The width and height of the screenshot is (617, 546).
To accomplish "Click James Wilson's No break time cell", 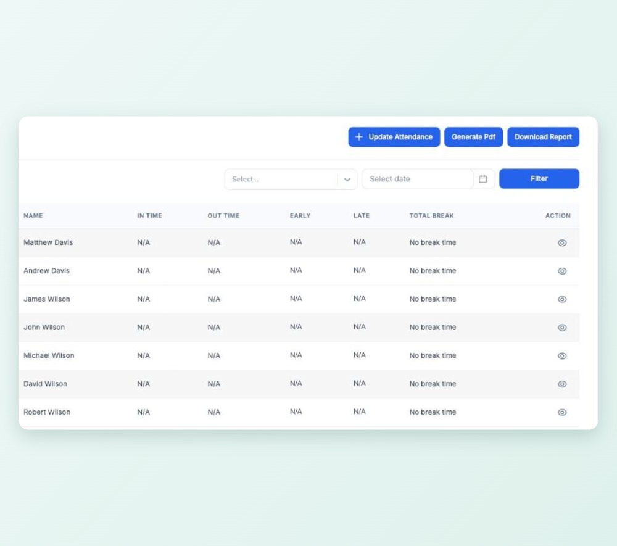I will tap(433, 299).
